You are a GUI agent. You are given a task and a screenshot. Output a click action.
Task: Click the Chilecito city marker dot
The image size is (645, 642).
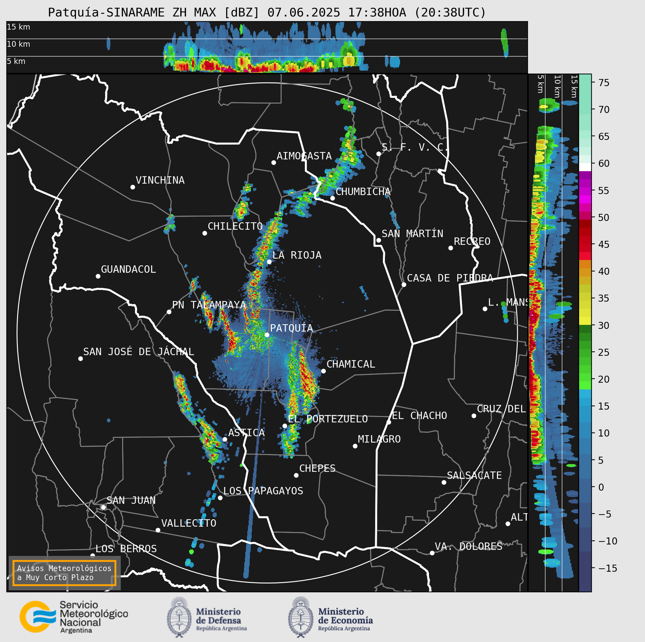tap(205, 233)
